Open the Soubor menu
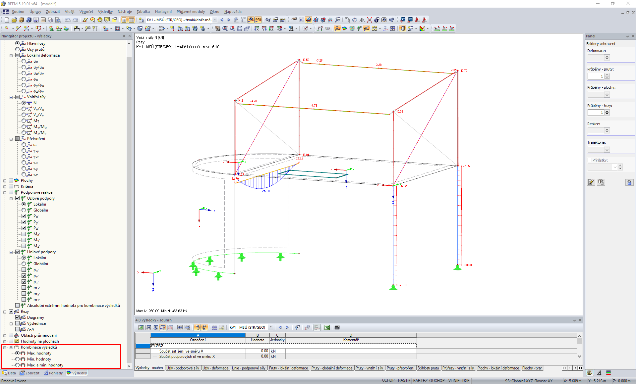Viewport: 636px width, 384px height. [x=18, y=12]
